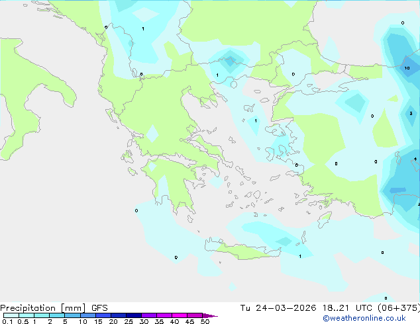420x324 pixels.
Task: Pick the 35–40 mm legend color swatch
Action: (x=164, y=315)
